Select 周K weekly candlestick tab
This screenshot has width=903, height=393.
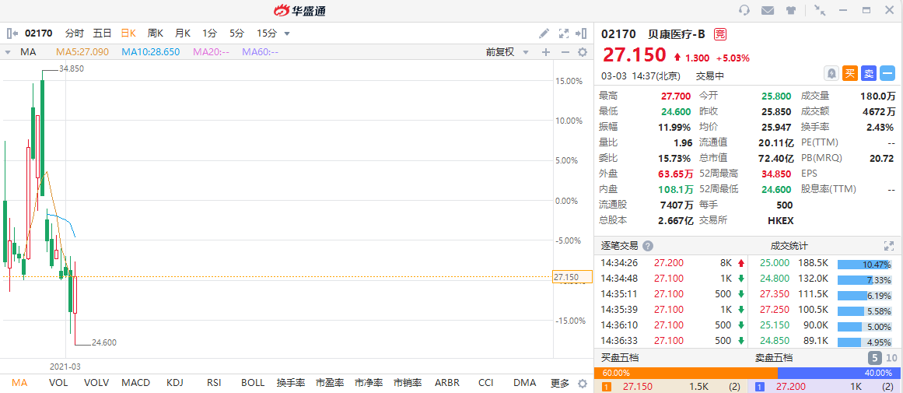[x=156, y=33]
